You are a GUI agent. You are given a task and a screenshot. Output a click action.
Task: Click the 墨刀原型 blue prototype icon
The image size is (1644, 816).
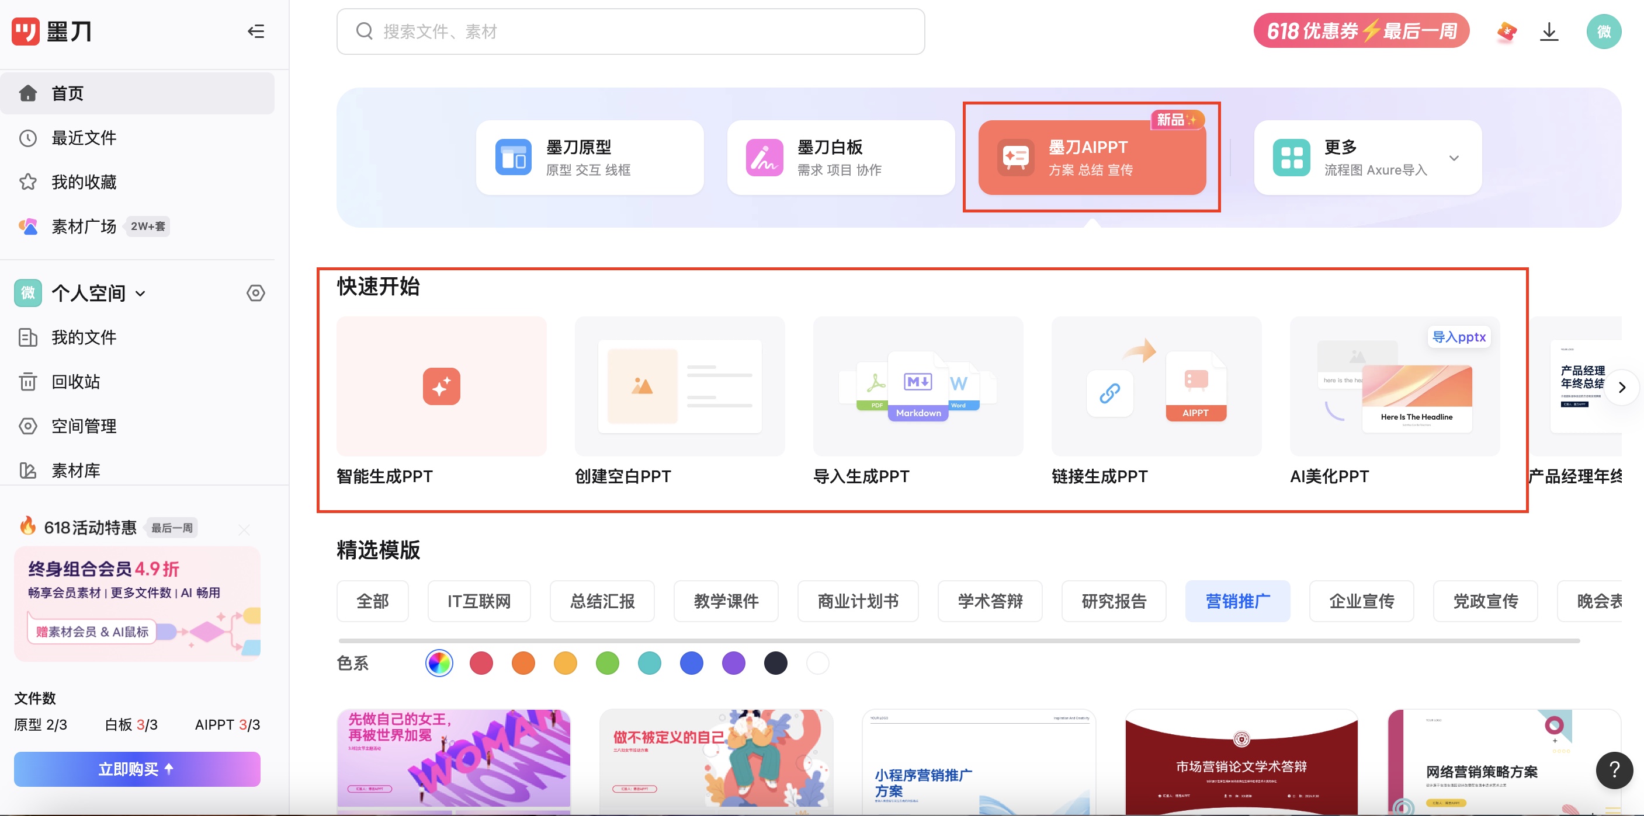(513, 158)
